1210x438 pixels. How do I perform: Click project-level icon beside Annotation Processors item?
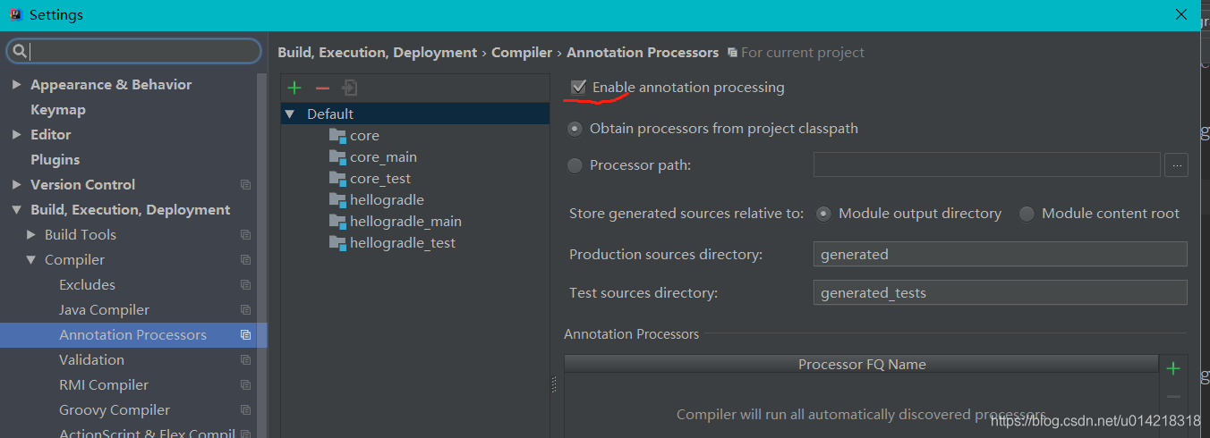tap(245, 335)
